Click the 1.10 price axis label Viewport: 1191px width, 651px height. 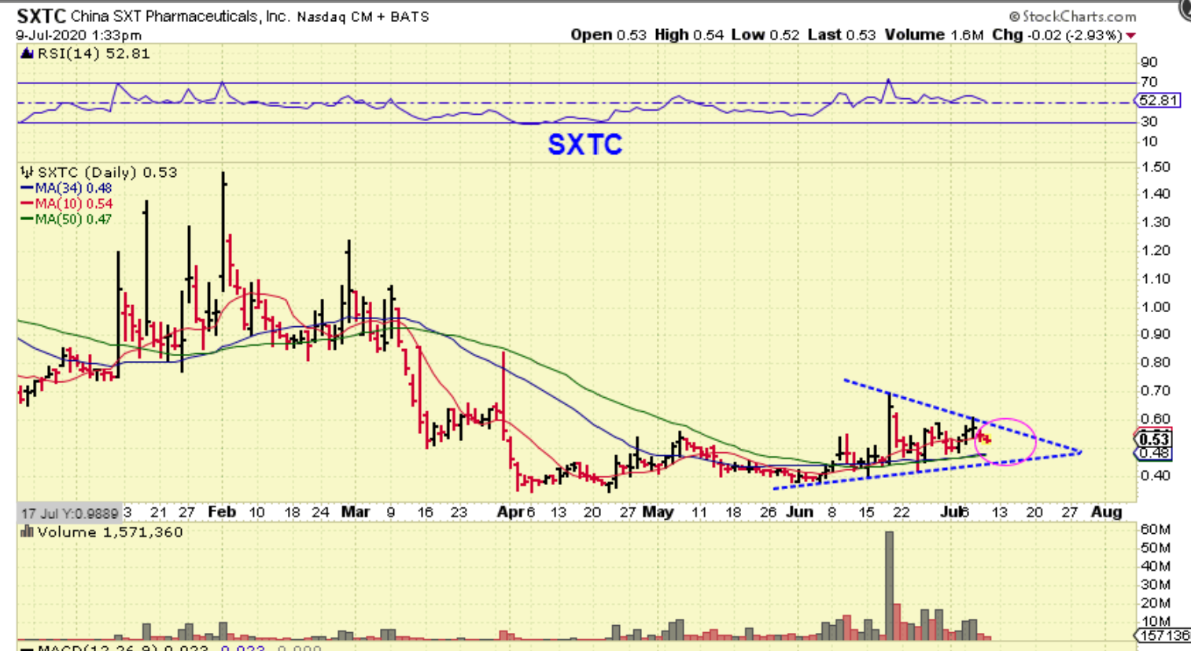point(1156,278)
